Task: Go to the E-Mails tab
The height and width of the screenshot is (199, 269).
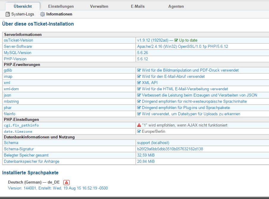Action: coord(137,6)
